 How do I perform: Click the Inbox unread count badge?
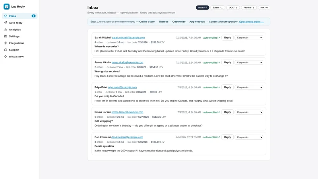click(x=33, y=16)
